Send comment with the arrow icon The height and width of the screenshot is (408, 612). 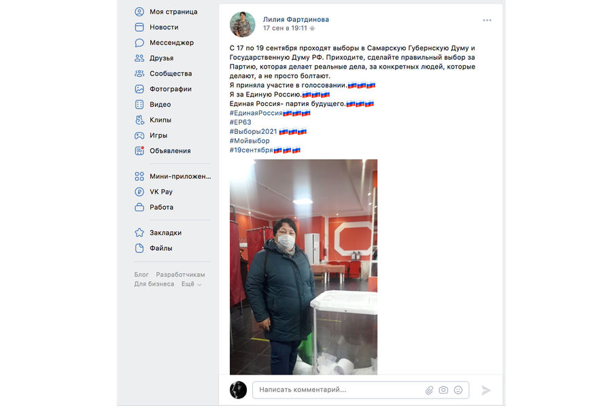point(486,390)
